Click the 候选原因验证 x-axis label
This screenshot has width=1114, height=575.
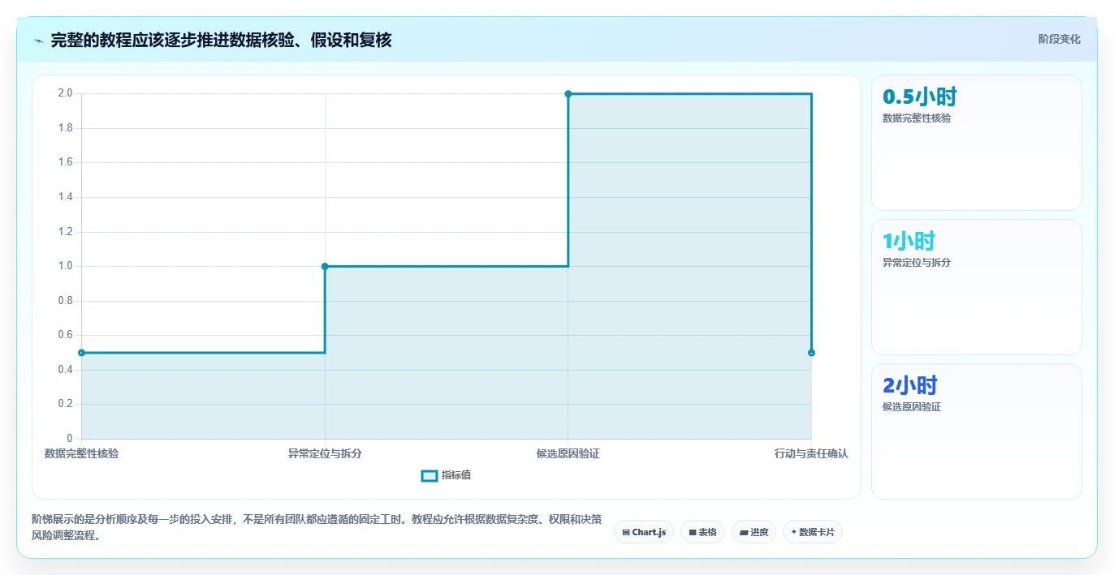(x=568, y=454)
